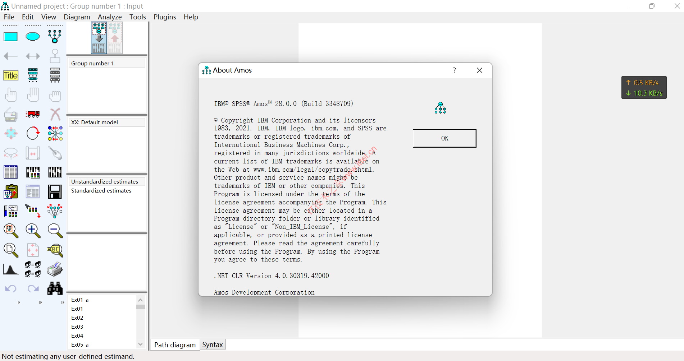Viewport: 684px width, 361px height.
Task: Switch to the Syntax tab
Action: tap(213, 344)
